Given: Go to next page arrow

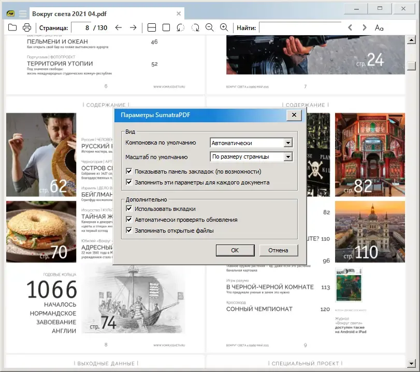Looking at the screenshot, I should (x=133, y=27).
